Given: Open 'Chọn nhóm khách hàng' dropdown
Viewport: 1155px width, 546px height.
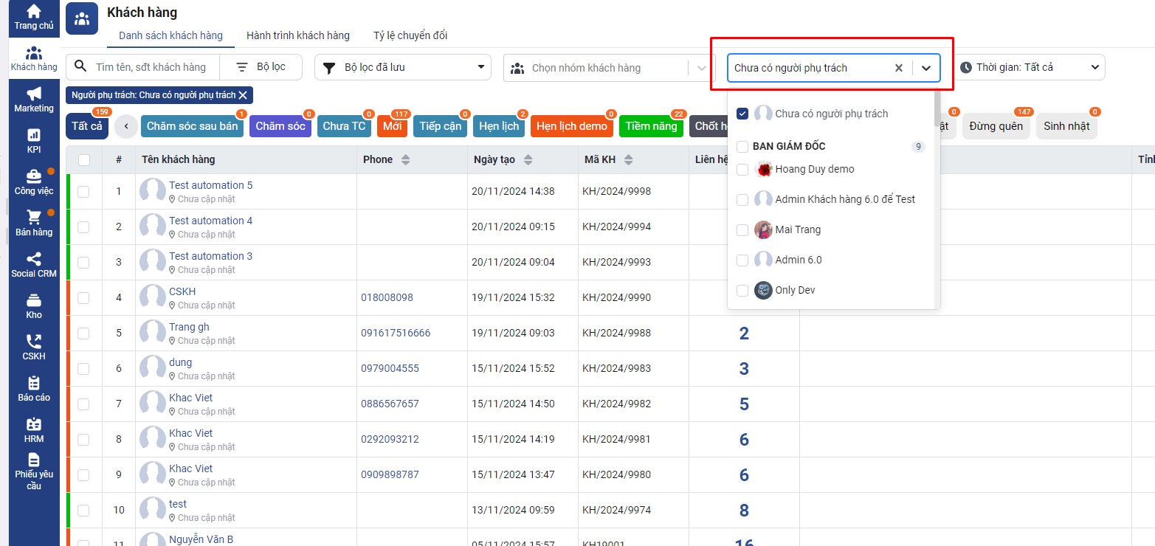Looking at the screenshot, I should point(607,68).
